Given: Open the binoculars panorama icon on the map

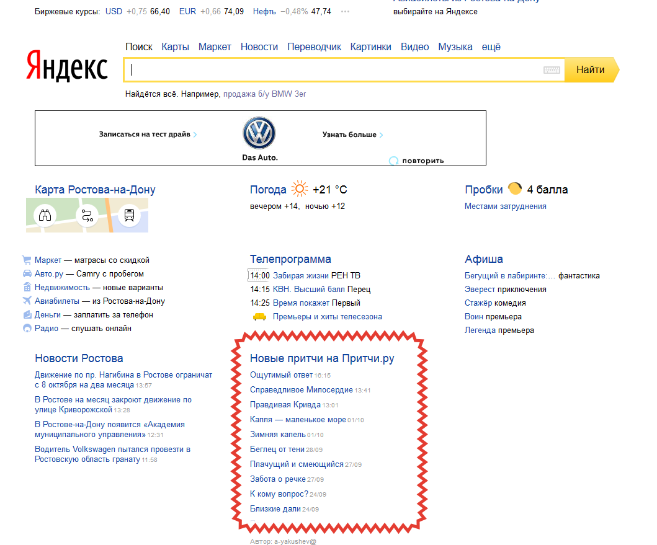Looking at the screenshot, I should point(45,215).
